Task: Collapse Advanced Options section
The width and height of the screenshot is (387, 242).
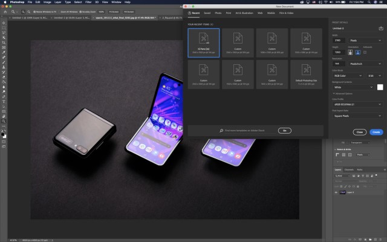Action: tap(343, 94)
